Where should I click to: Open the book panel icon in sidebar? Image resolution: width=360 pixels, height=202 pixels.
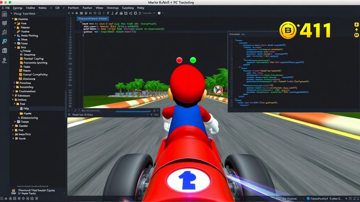(x=4, y=50)
